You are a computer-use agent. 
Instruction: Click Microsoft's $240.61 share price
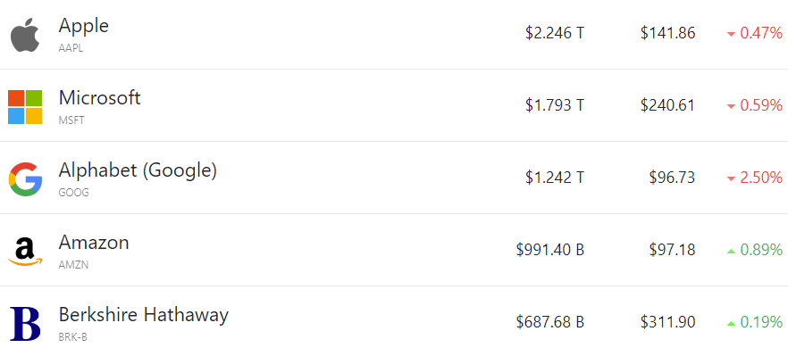668,105
